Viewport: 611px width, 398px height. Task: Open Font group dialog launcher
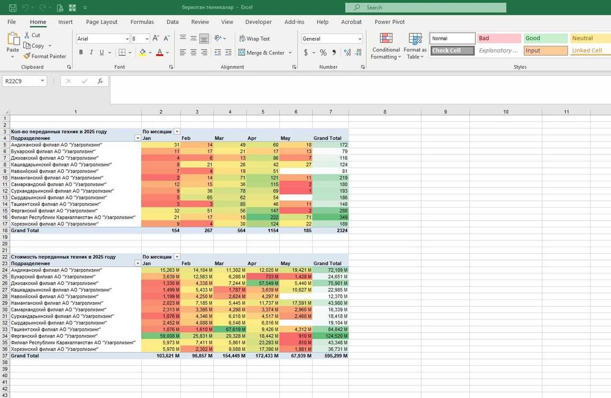point(171,67)
